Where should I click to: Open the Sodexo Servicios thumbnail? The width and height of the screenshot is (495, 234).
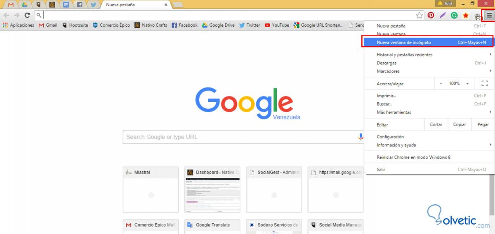click(274, 227)
